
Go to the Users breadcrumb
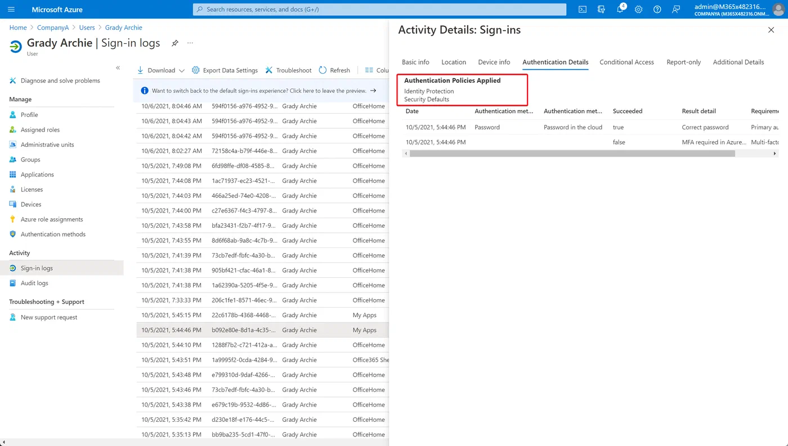87,28
